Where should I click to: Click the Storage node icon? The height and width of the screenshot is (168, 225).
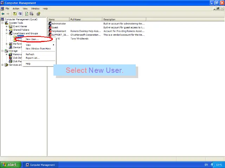(x=6, y=51)
